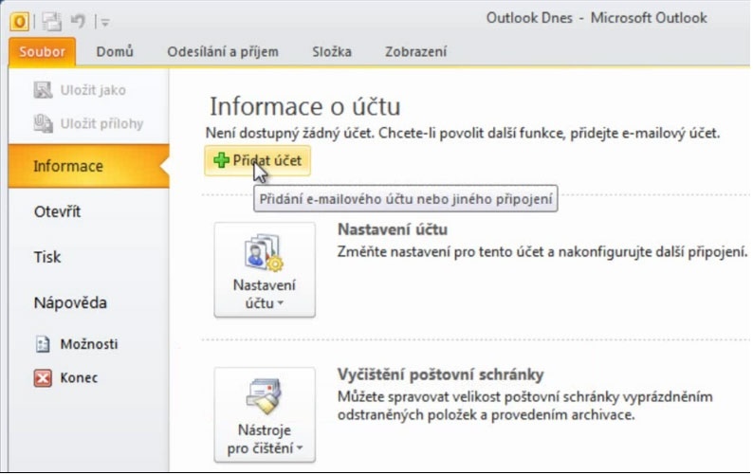753x475 pixels.
Task: Click the Uložit jako save icon
Action: coord(43,91)
